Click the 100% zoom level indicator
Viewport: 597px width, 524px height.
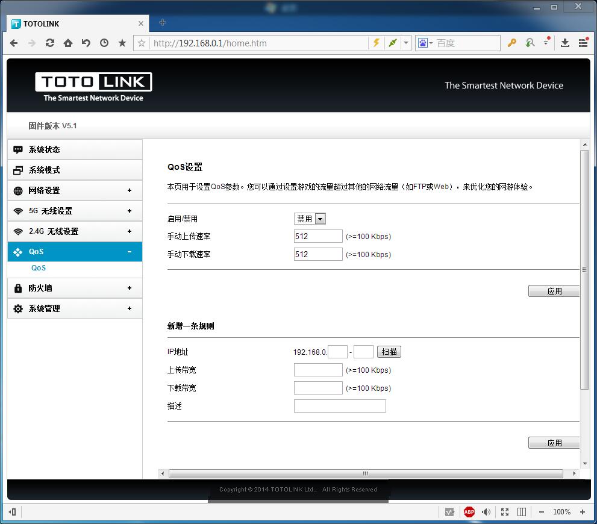point(561,512)
